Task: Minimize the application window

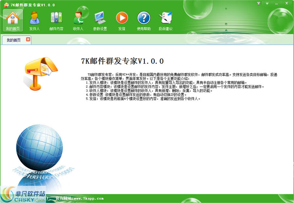Action: [x=277, y=4]
